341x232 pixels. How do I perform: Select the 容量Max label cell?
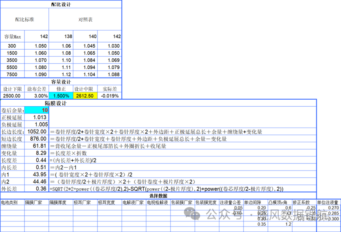[x=13, y=37]
